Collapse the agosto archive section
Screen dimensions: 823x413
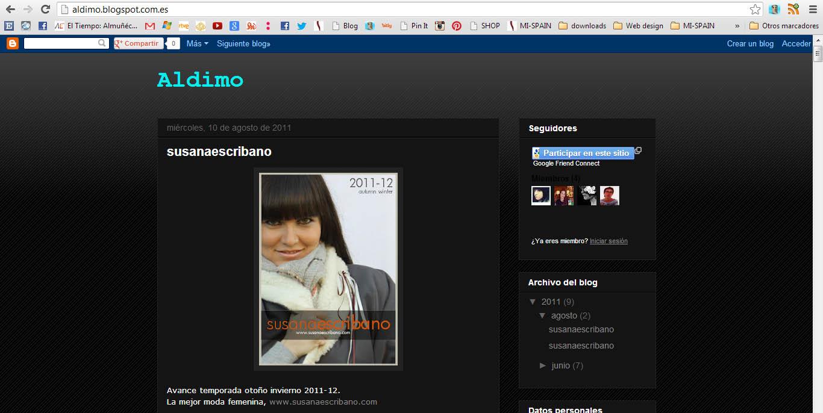[x=542, y=315]
